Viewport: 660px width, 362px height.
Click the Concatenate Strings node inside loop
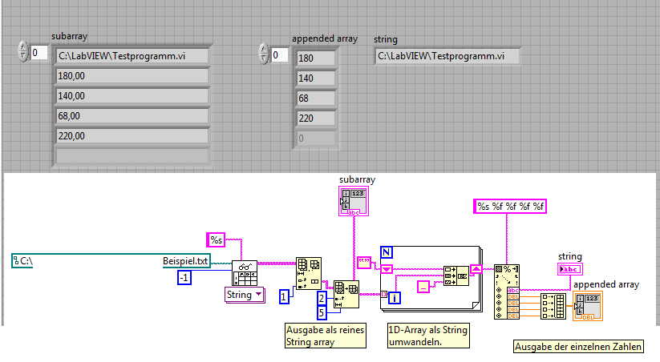click(456, 276)
